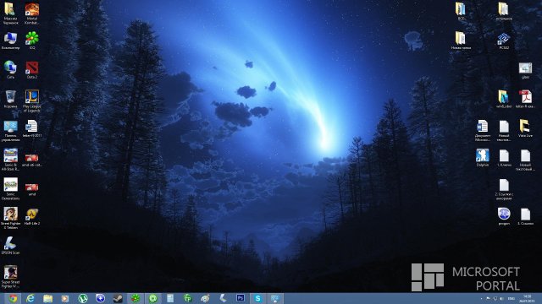Select the Dolphin emulator shortcut
The height and width of the screenshot is (304, 542).
pos(482,158)
